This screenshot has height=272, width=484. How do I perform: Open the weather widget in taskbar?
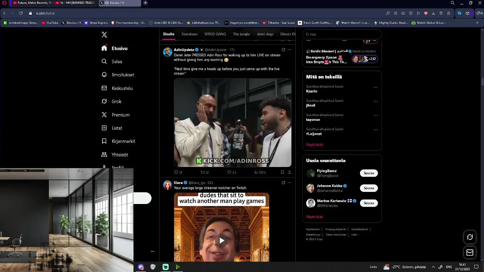click(x=405, y=267)
